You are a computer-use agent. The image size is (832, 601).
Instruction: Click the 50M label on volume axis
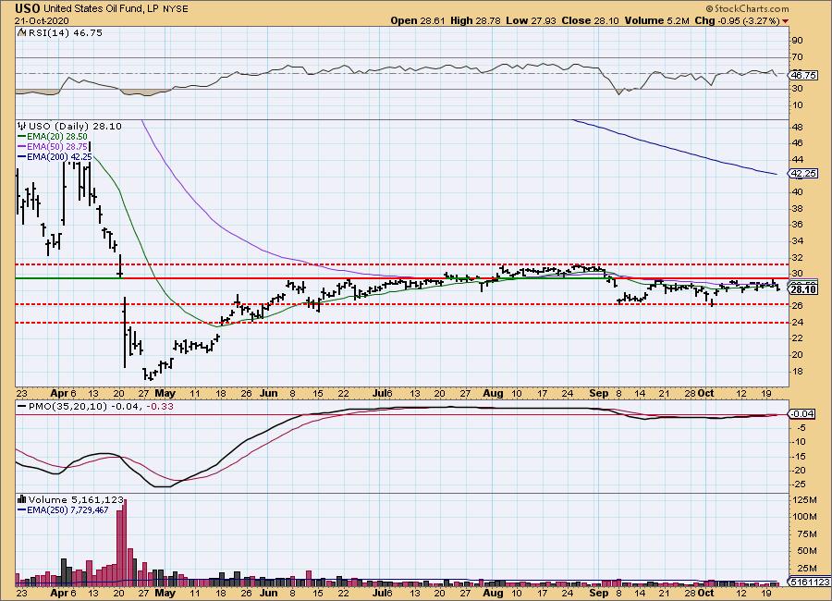[x=806, y=551]
